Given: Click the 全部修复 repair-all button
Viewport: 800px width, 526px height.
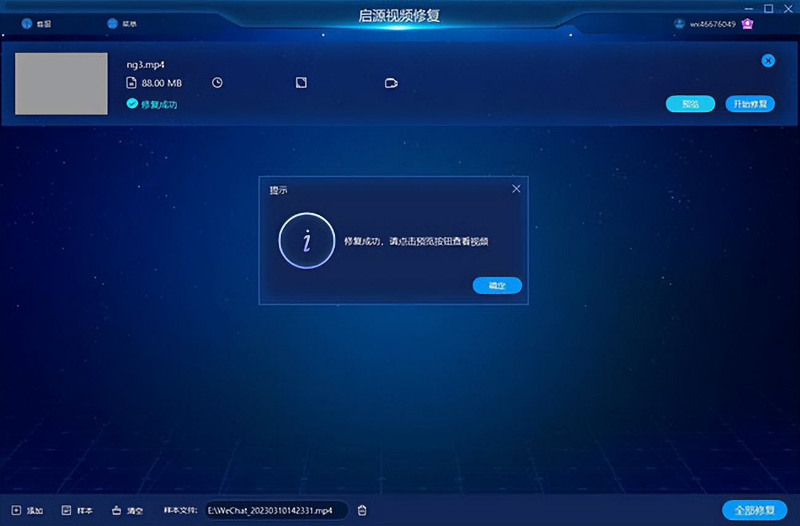Looking at the screenshot, I should (754, 510).
